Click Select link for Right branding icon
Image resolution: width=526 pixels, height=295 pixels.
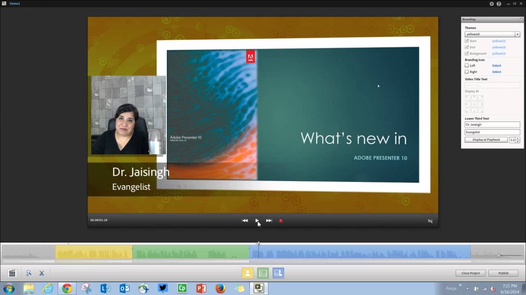pyautogui.click(x=496, y=72)
